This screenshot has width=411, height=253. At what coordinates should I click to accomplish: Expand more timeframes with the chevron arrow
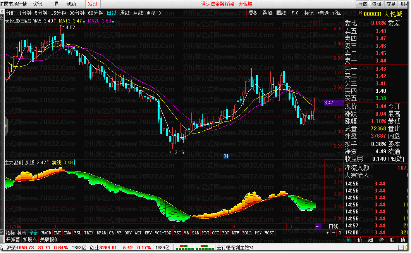tap(160, 13)
